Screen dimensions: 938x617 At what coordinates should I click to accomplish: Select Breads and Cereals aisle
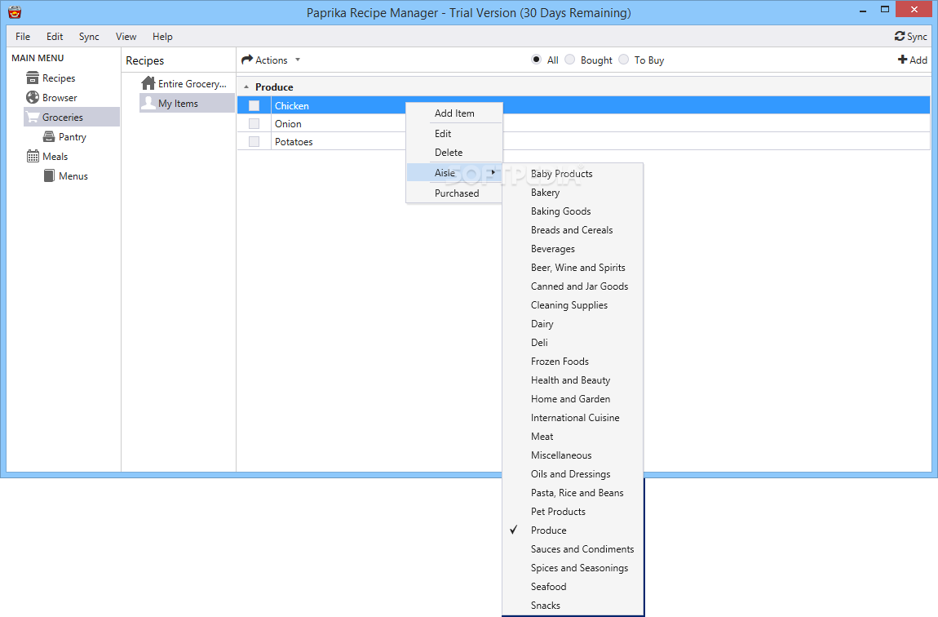[x=573, y=230]
